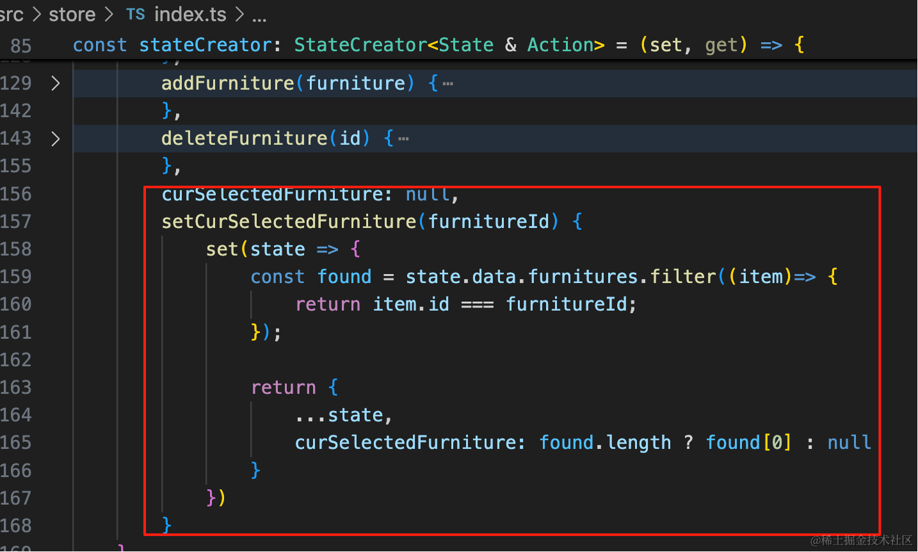
Task: Click the return keyword on line 163
Action: [284, 387]
